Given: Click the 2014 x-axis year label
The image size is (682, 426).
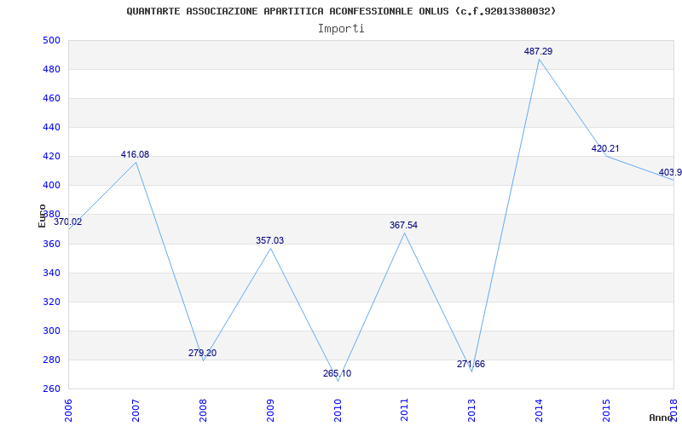Looking at the screenshot, I should pyautogui.click(x=539, y=411).
